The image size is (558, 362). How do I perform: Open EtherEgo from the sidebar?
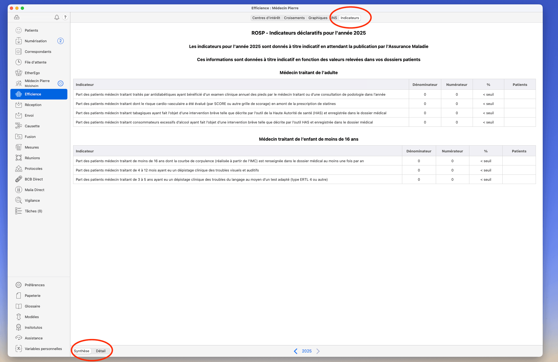pos(32,73)
